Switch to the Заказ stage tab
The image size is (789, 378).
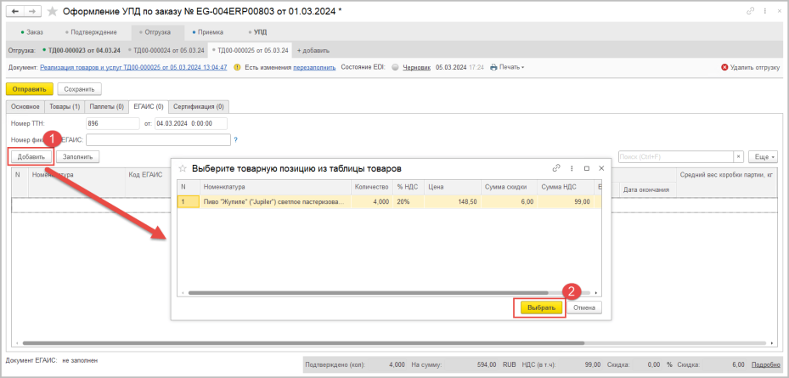tap(31, 32)
